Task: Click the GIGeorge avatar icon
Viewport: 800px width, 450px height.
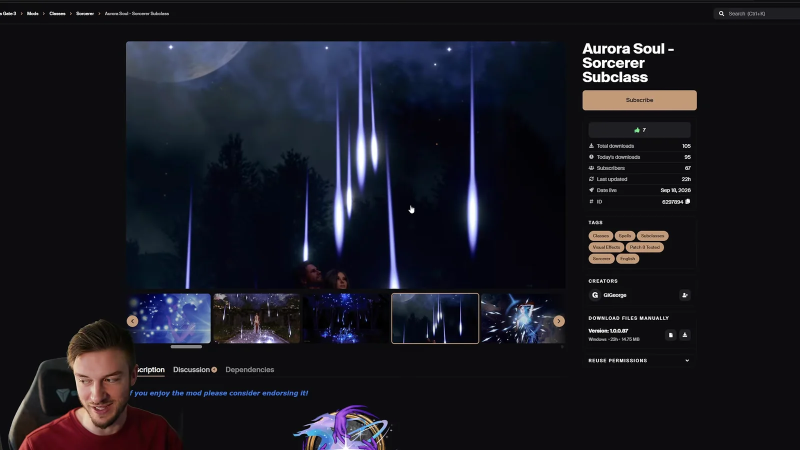Action: pos(595,295)
